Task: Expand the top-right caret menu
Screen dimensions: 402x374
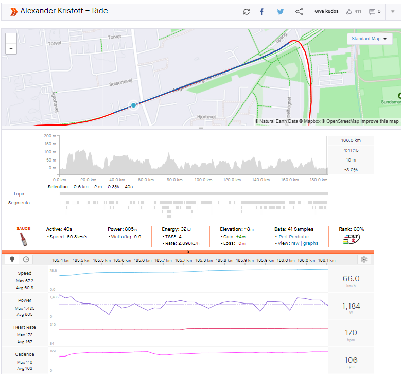Action: point(392,11)
